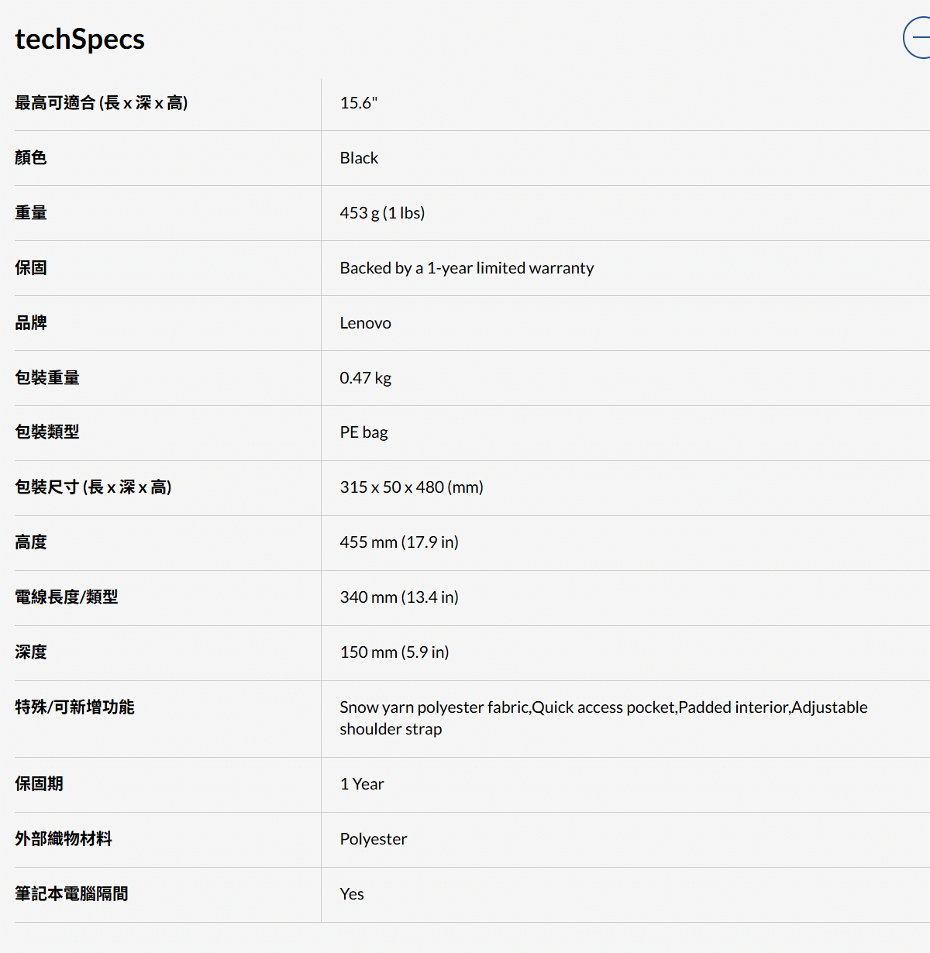Click the 0.47 kg package weight

365,378
